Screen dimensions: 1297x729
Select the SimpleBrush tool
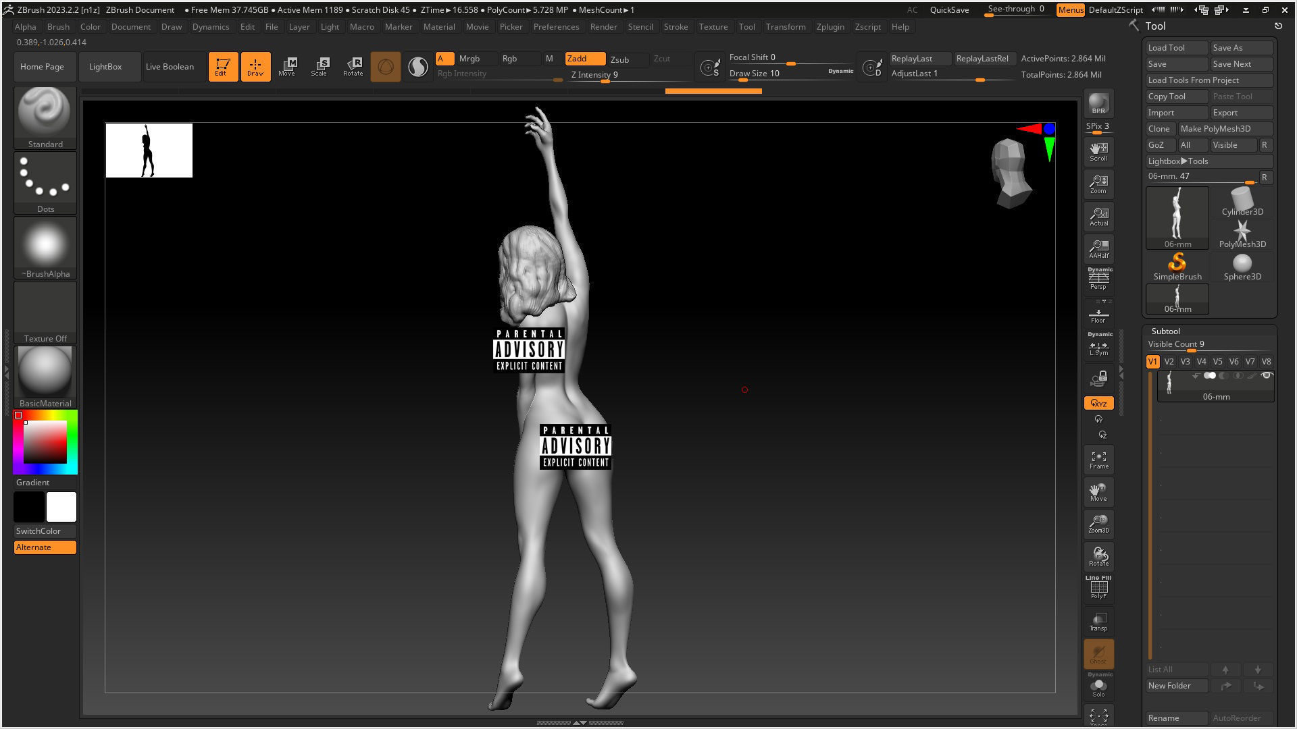click(x=1177, y=266)
